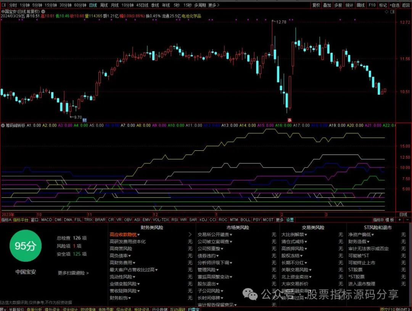Image resolution: width=412 pixels, height=311 pixels.
Task: Select the 分时 timeframe
Action: click(x=13, y=5)
